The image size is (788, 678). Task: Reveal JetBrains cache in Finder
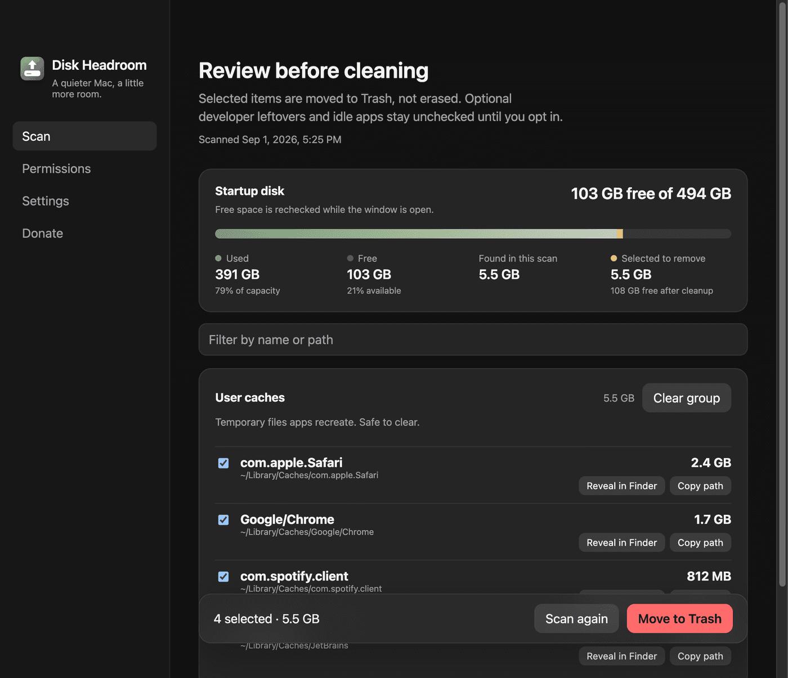pos(622,656)
